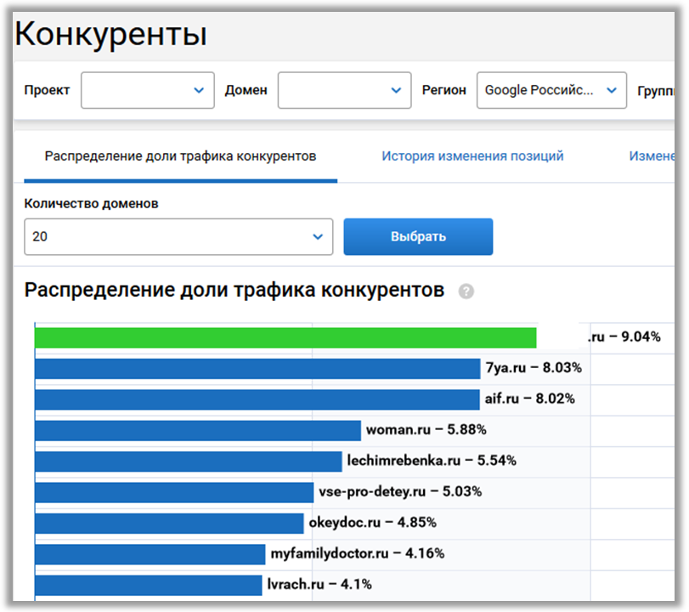This screenshot has height=612, width=689.
Task: Expand the Регион Google dropdown
Action: (x=551, y=90)
